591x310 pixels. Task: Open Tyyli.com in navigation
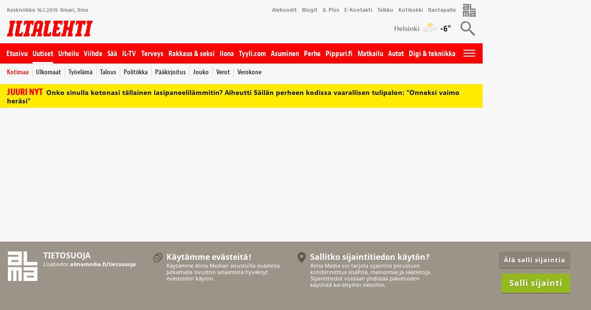252,54
